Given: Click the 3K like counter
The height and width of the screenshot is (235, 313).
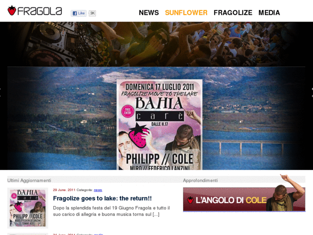Looking at the screenshot, I should click(92, 13).
